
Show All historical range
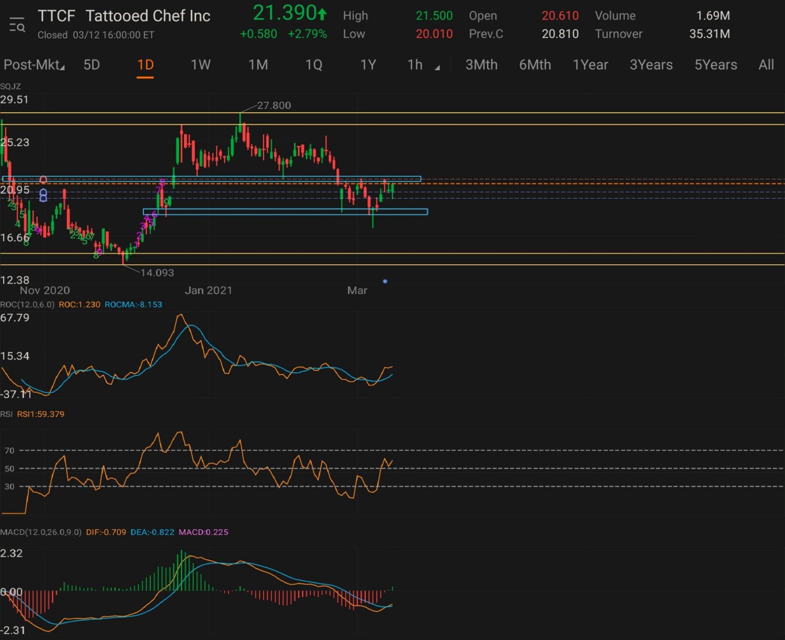(766, 65)
